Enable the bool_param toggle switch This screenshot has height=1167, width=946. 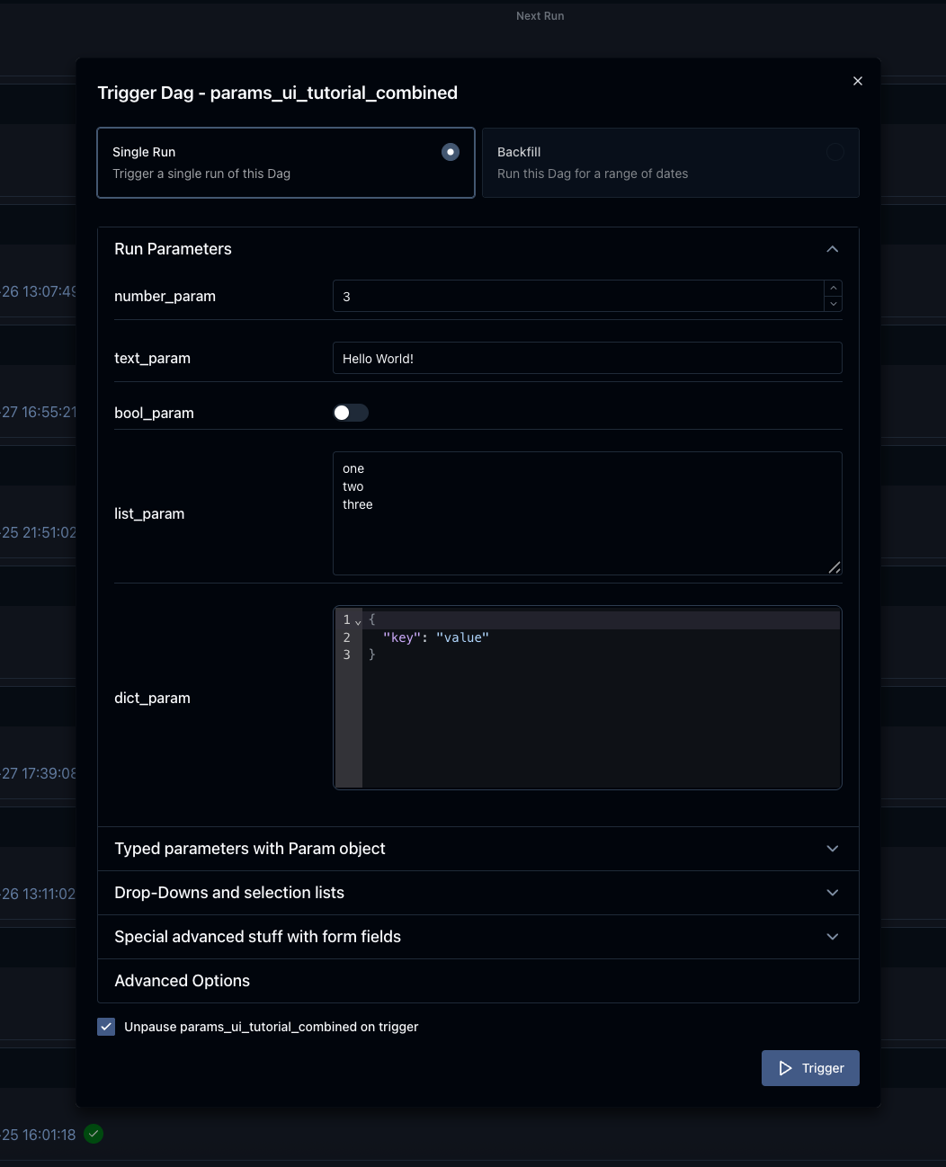(x=351, y=412)
